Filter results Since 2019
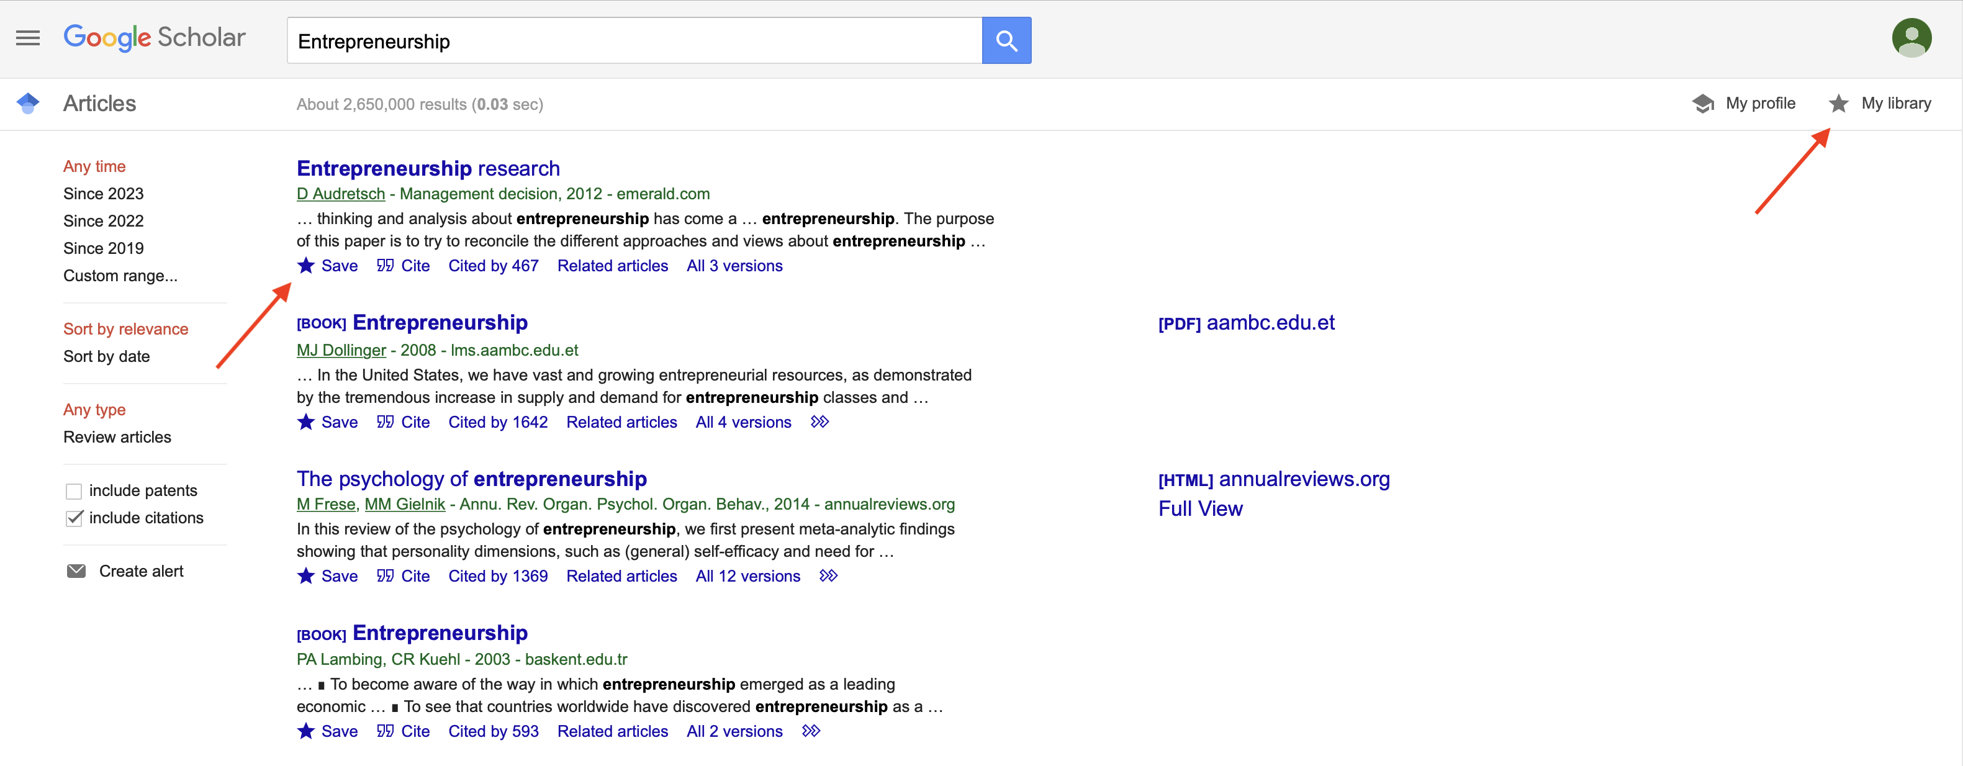The height and width of the screenshot is (766, 1963). click(103, 248)
